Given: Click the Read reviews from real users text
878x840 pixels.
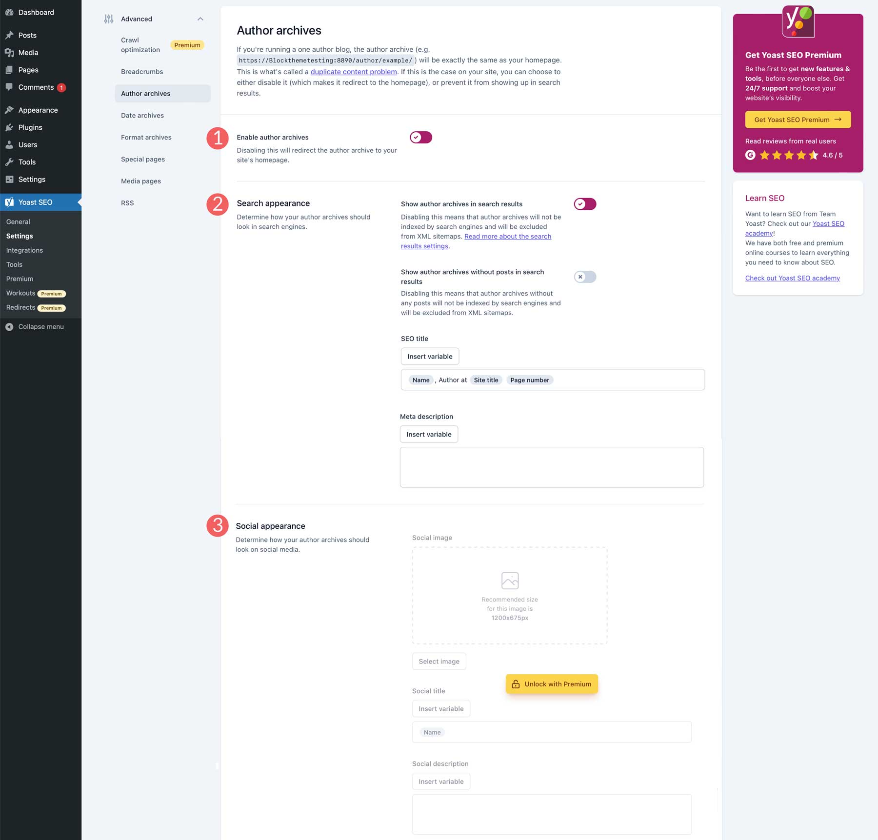Looking at the screenshot, I should click(x=791, y=141).
